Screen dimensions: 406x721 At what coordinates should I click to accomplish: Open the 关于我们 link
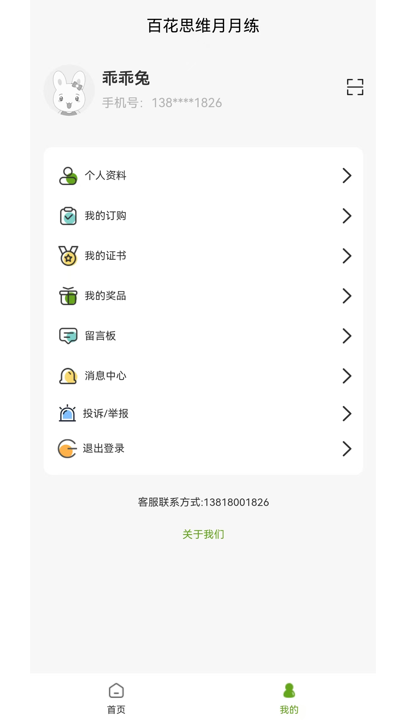pos(203,534)
